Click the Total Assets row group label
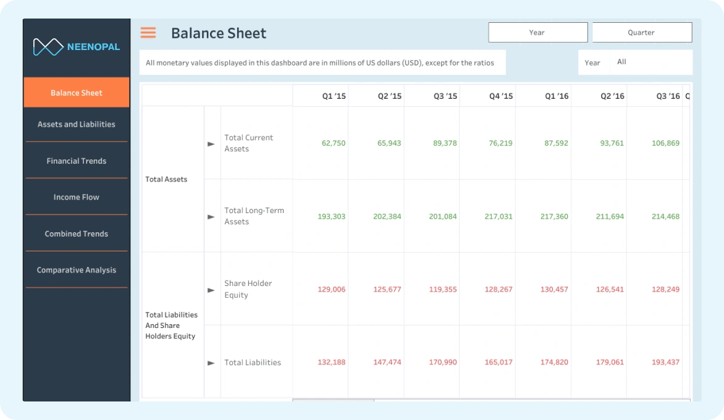The image size is (724, 420). tap(166, 179)
